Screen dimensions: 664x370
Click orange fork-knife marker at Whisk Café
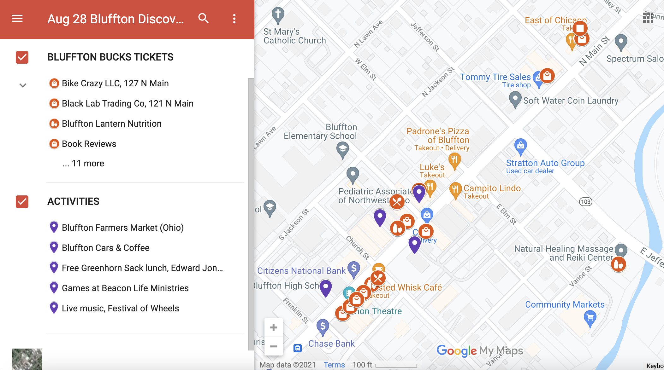pos(378,278)
